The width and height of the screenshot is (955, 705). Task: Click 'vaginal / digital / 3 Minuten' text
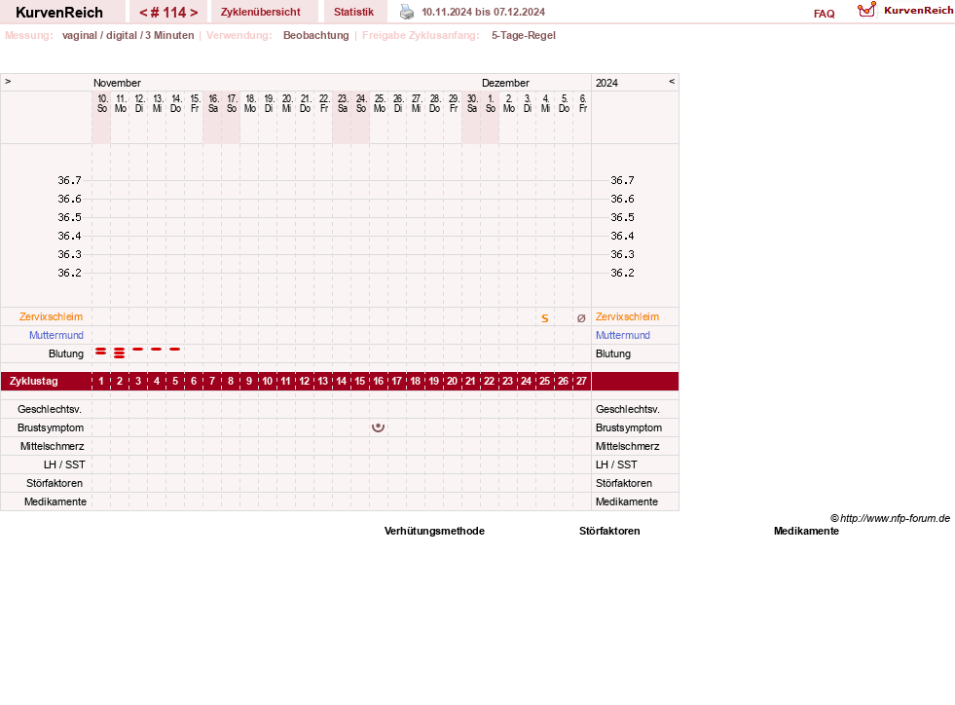tap(128, 35)
